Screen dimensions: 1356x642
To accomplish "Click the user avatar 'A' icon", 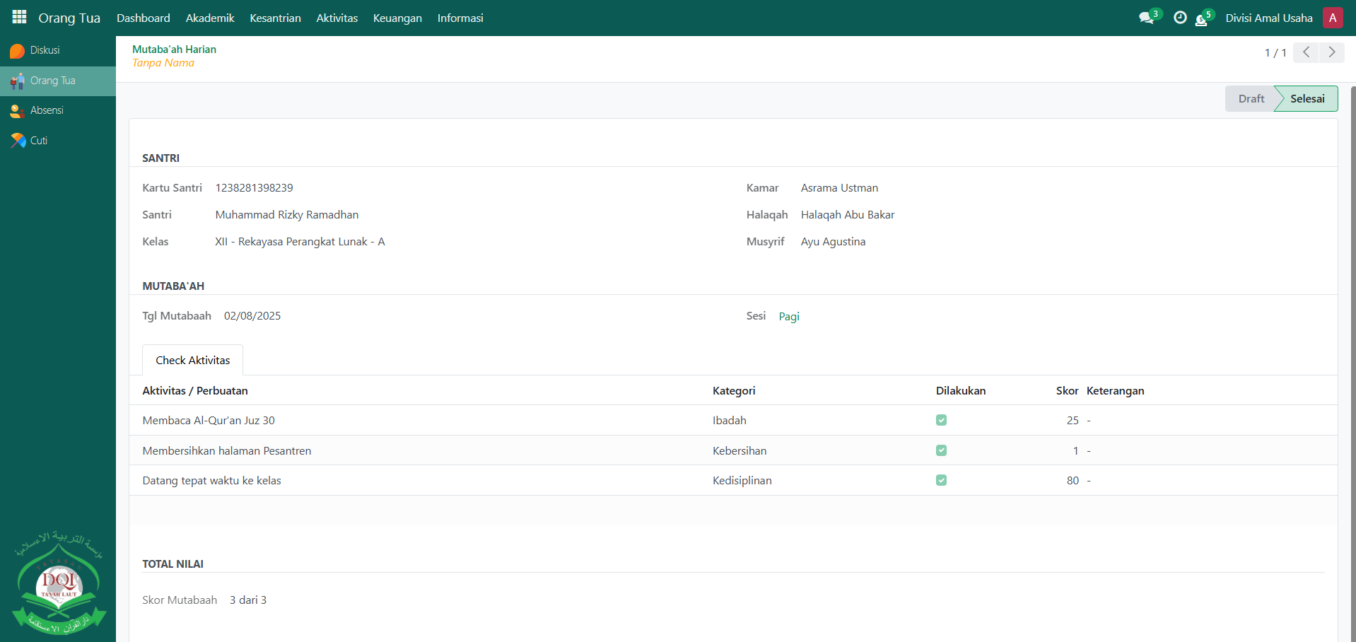I will coord(1332,18).
